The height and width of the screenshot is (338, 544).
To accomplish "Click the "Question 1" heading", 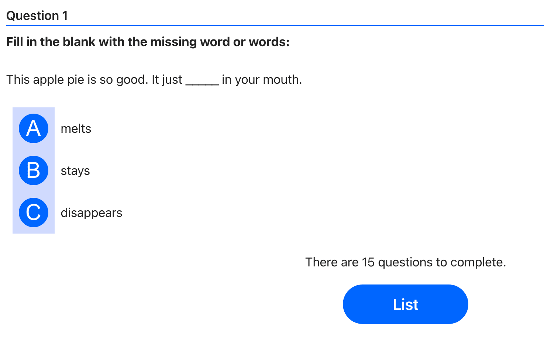I will tap(37, 16).
